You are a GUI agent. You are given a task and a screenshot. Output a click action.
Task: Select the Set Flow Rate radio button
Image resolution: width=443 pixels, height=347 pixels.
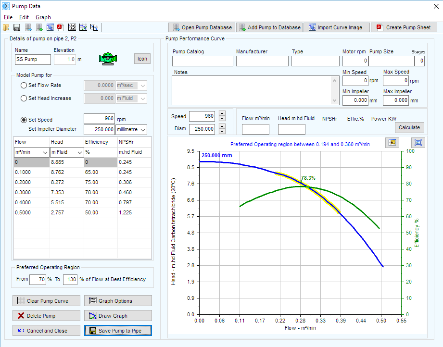click(24, 85)
